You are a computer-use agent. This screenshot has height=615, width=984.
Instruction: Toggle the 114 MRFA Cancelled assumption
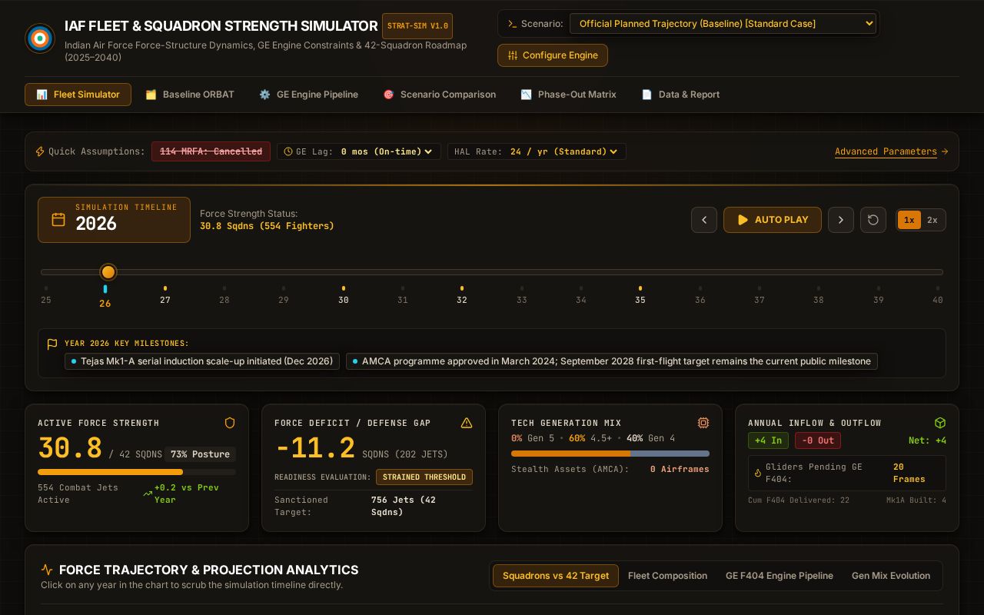click(211, 151)
